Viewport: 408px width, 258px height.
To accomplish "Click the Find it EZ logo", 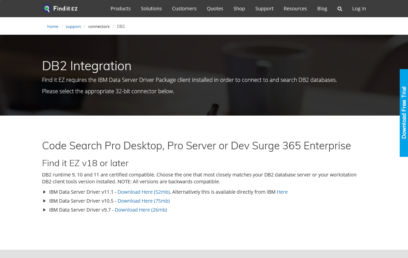I will pyautogui.click(x=60, y=9).
